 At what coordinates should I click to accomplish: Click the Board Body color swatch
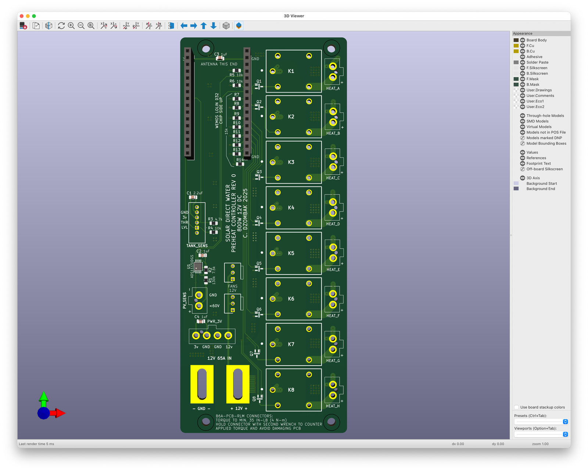(516, 40)
